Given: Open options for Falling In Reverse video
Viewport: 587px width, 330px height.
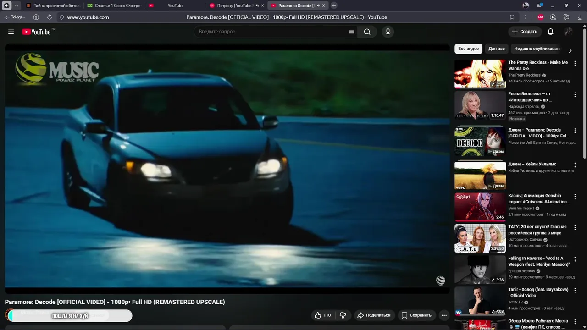Looking at the screenshot, I should (x=575, y=259).
